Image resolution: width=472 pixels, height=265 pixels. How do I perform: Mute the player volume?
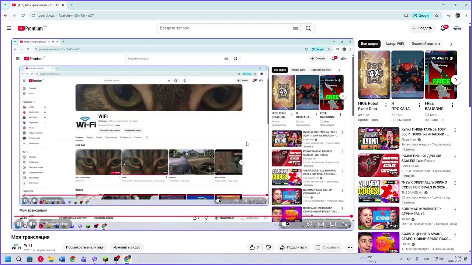tap(32, 224)
